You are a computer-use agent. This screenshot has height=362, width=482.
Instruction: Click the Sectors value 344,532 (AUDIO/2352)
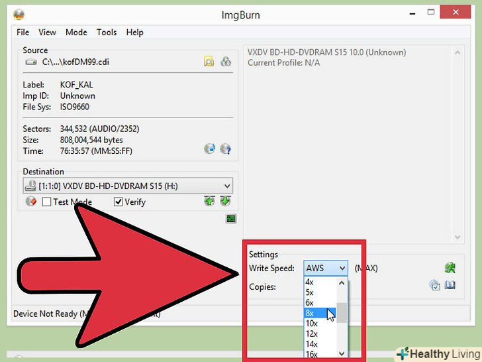pos(99,129)
